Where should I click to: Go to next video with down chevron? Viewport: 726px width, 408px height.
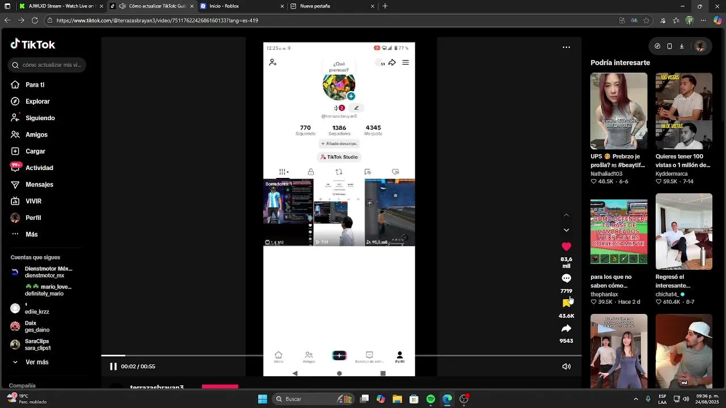click(x=566, y=230)
